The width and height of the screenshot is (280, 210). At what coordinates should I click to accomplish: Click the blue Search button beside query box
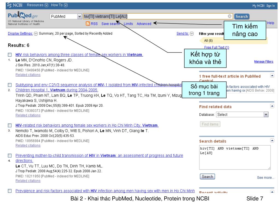(x=242, y=16)
